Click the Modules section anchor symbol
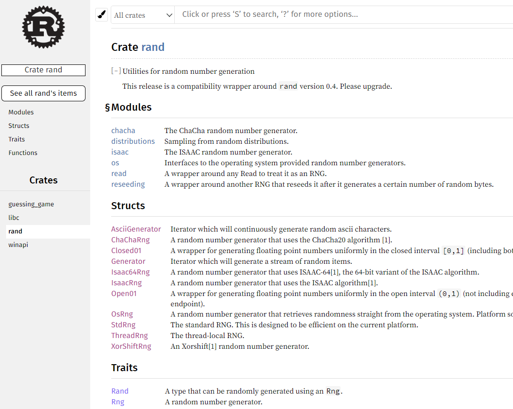The height and width of the screenshot is (409, 513). coord(107,107)
